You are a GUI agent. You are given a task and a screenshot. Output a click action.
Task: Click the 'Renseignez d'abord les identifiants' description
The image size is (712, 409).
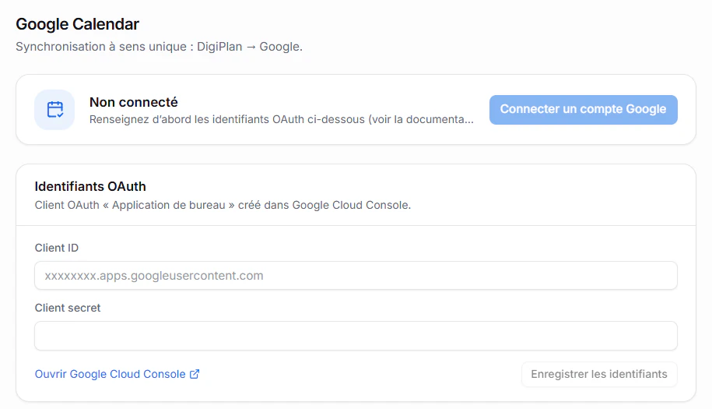point(282,119)
